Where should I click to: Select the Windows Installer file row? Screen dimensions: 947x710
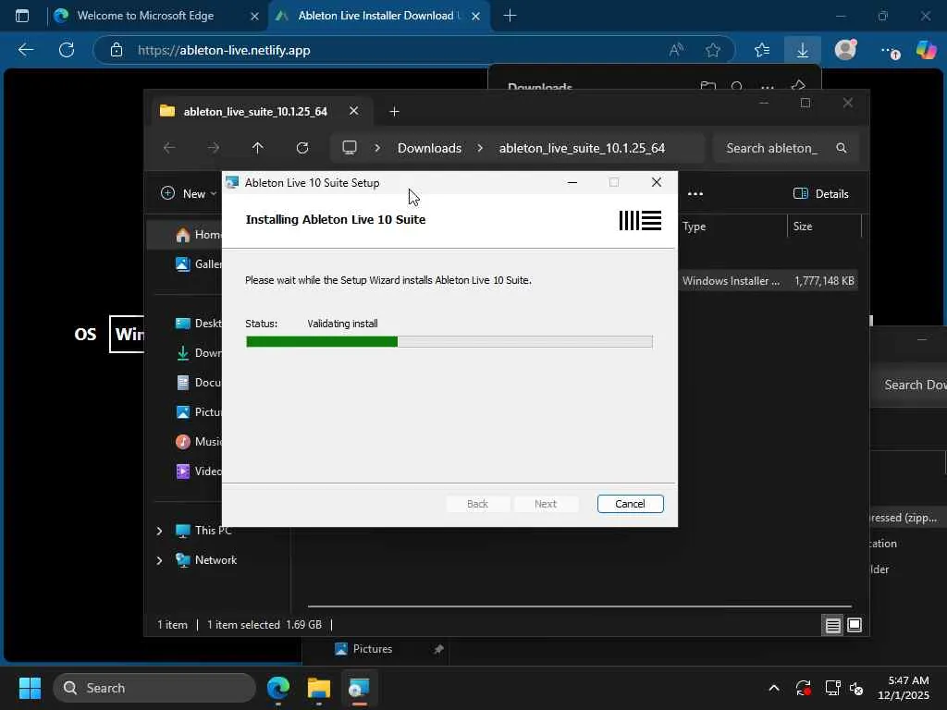(769, 281)
